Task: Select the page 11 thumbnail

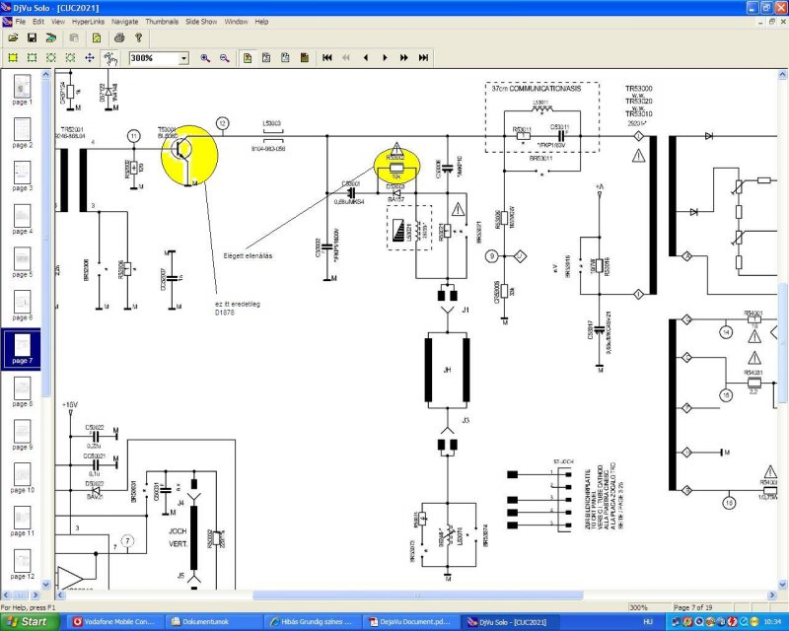Action: (x=22, y=522)
